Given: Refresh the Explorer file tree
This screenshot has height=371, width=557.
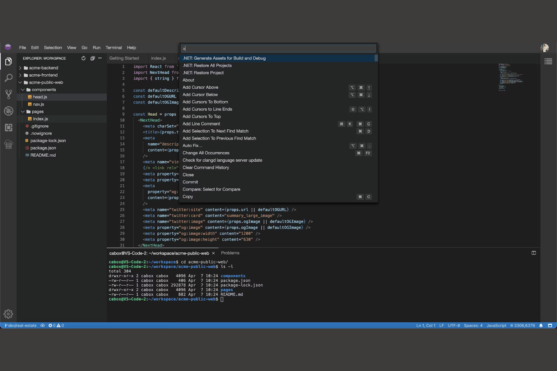Looking at the screenshot, I should [83, 58].
